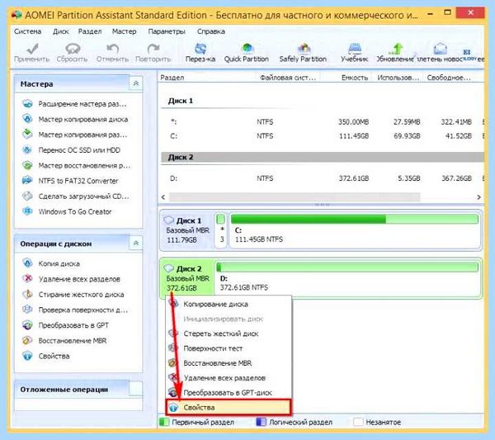Collapse the Мастера panel
This screenshot has height=440, width=495.
pyautogui.click(x=136, y=83)
